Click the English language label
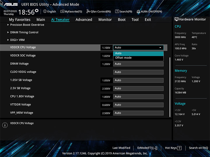This screenshot has height=157, width=210. point(52,12)
